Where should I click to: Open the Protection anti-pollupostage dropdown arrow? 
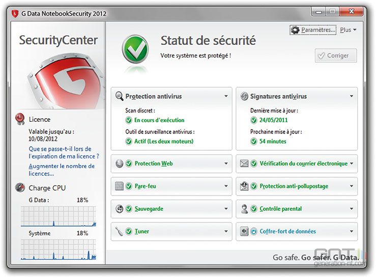351,186
